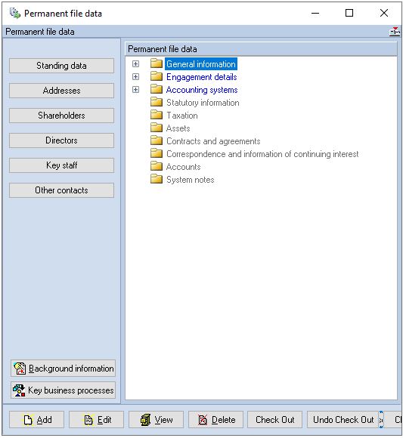Open the Standing data section
Image resolution: width=403 pixels, height=438 pixels.
(61, 66)
